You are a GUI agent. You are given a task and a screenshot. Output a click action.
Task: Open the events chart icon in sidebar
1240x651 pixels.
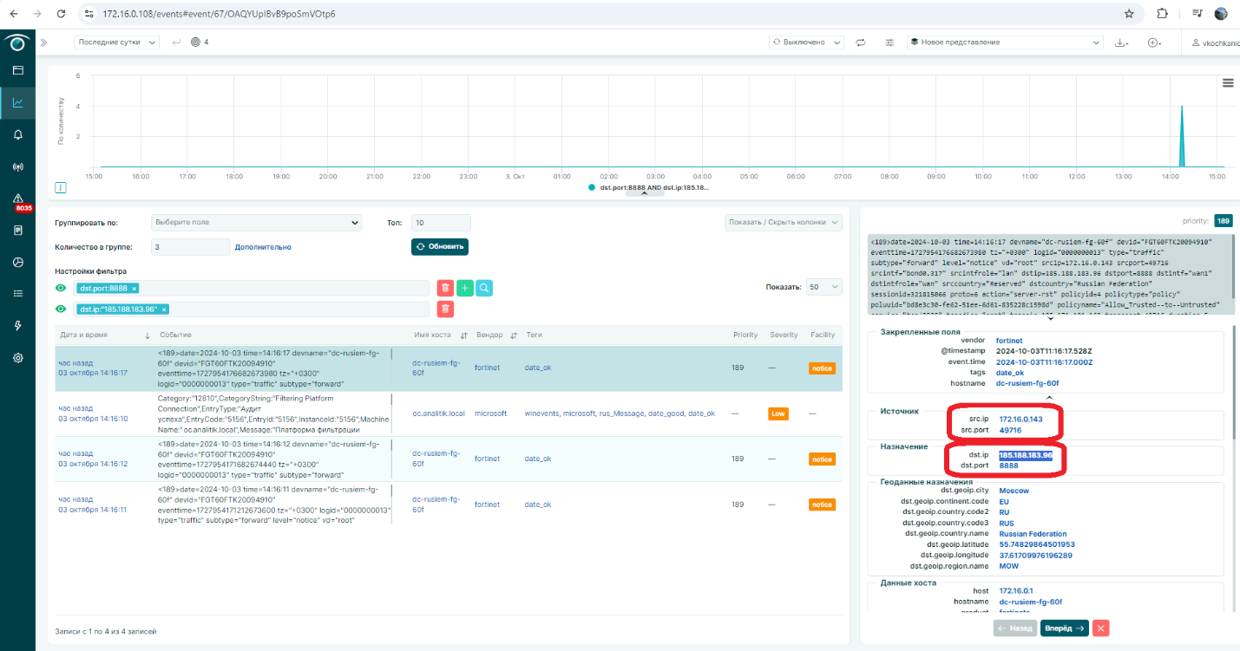click(17, 102)
